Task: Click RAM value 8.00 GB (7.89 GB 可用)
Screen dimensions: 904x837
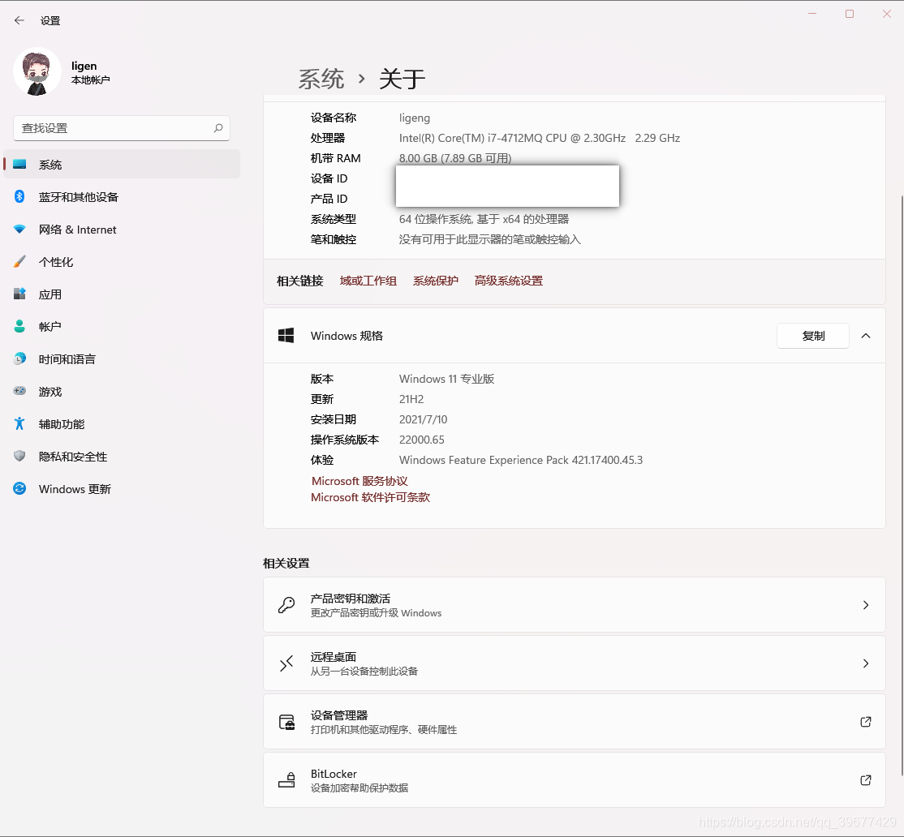Action: [455, 158]
